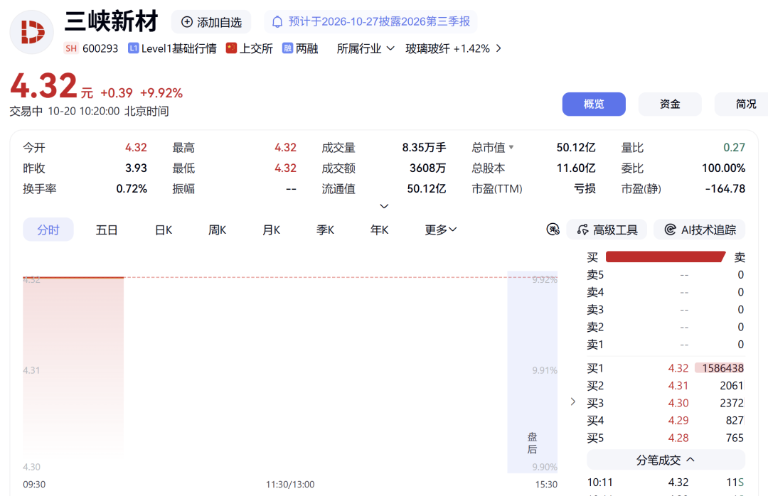Select the 周K chart tab
This screenshot has height=496, width=768.
[x=217, y=230]
